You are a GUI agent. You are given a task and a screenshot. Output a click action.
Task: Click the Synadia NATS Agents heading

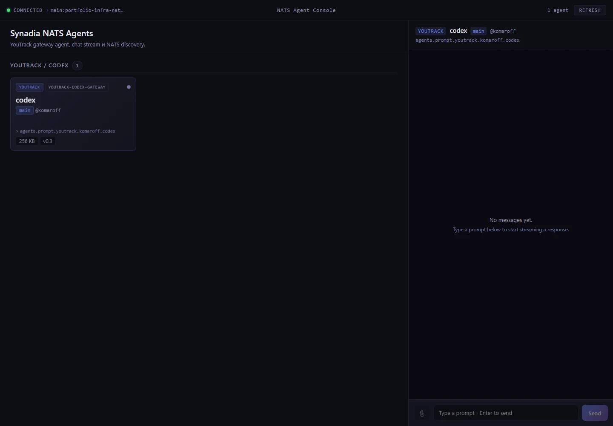[52, 33]
